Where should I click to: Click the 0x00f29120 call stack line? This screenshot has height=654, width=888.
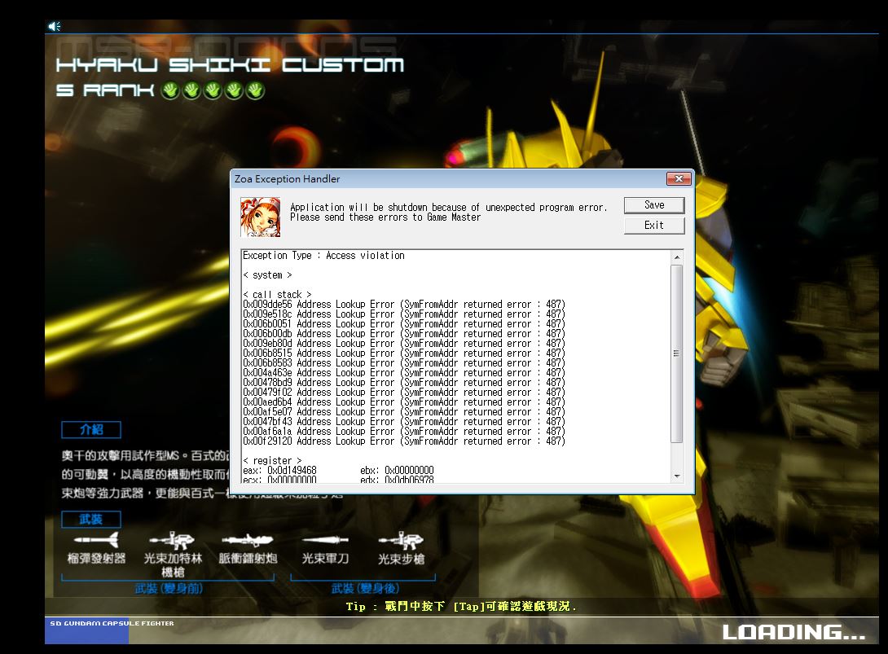[x=404, y=441]
